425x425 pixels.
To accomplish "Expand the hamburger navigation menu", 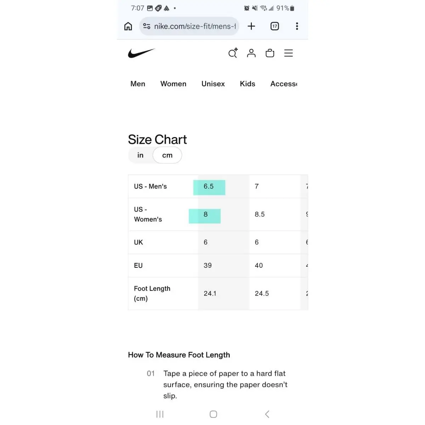I will (289, 53).
